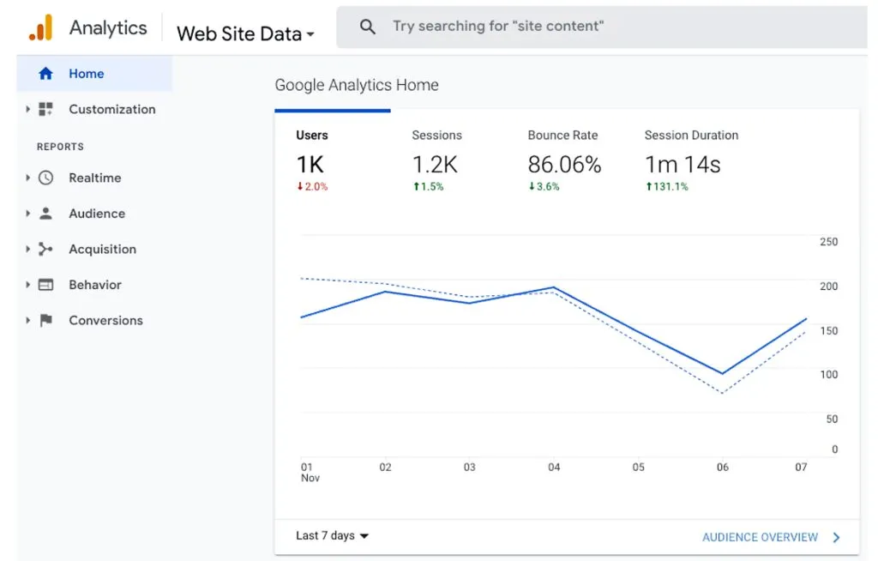The image size is (878, 561).
Task: Click the 250 y-axis label
Action: pyautogui.click(x=829, y=242)
